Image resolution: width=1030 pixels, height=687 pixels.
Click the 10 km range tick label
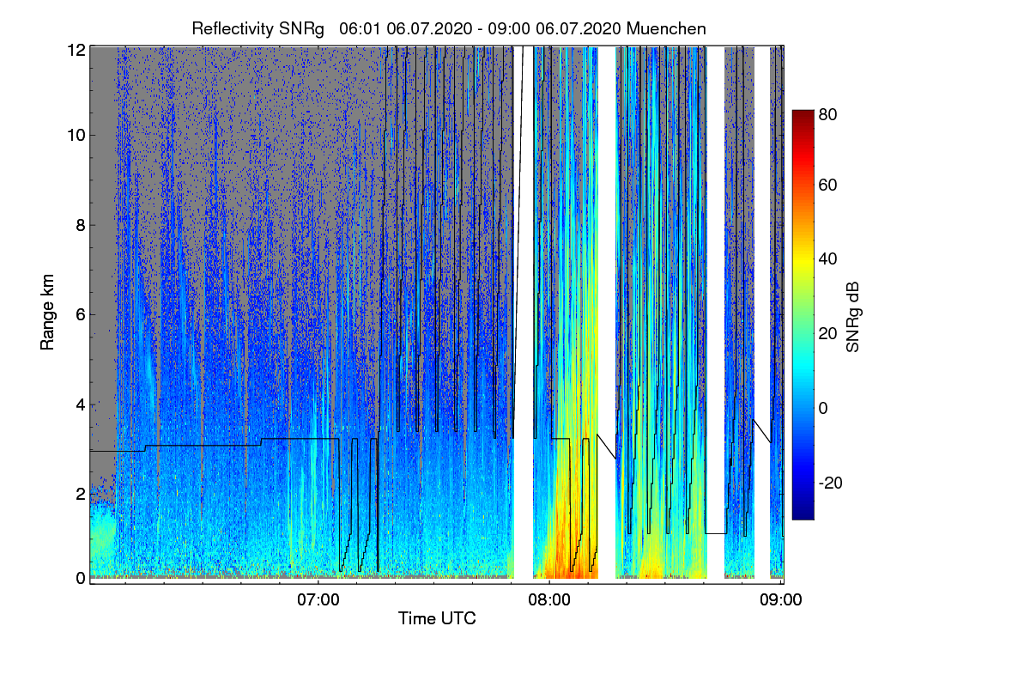tap(76, 135)
